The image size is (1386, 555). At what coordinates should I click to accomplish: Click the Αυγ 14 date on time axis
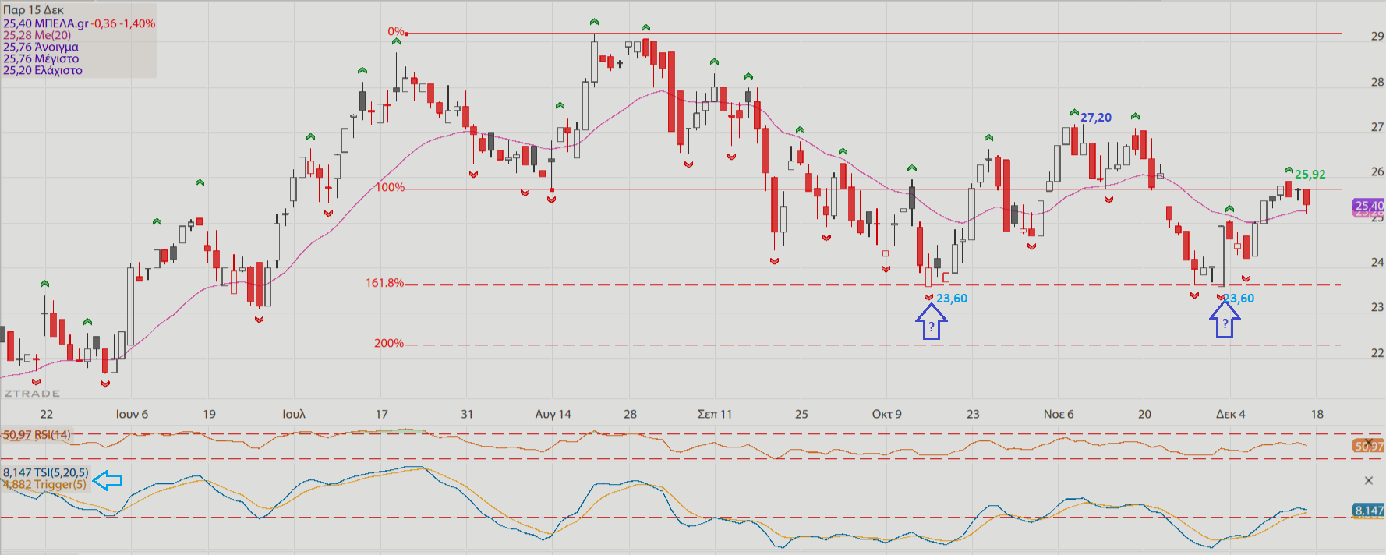553,414
